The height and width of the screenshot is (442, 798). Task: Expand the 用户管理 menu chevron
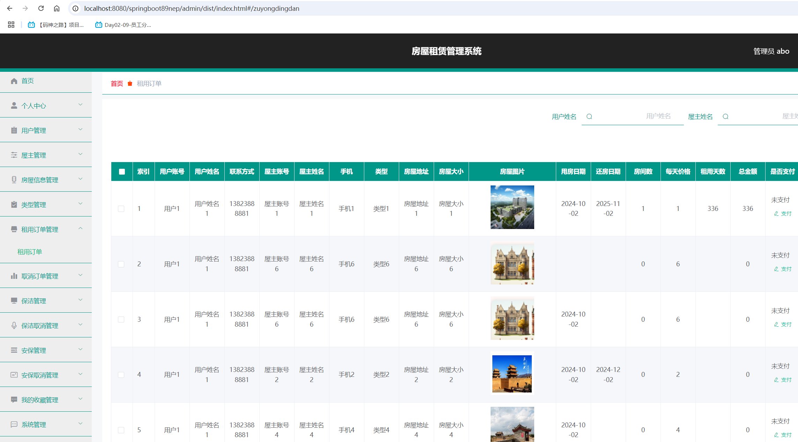(80, 130)
